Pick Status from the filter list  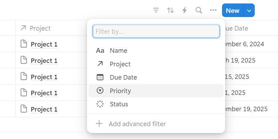click(119, 104)
